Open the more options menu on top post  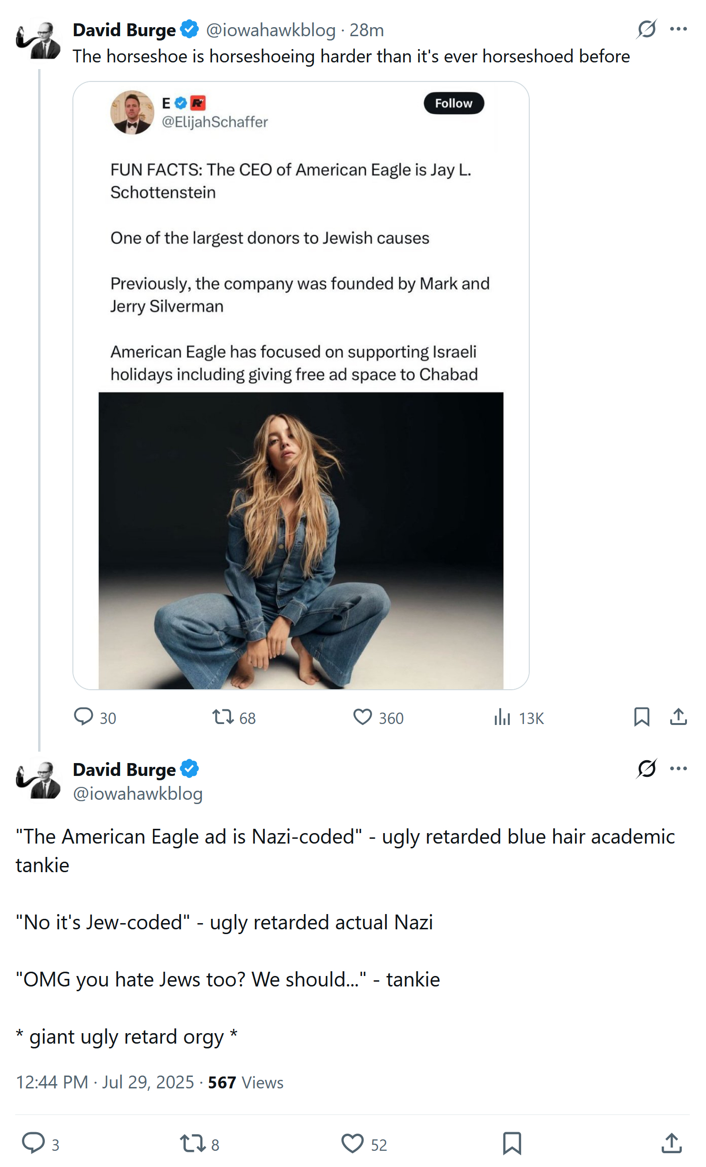(678, 29)
